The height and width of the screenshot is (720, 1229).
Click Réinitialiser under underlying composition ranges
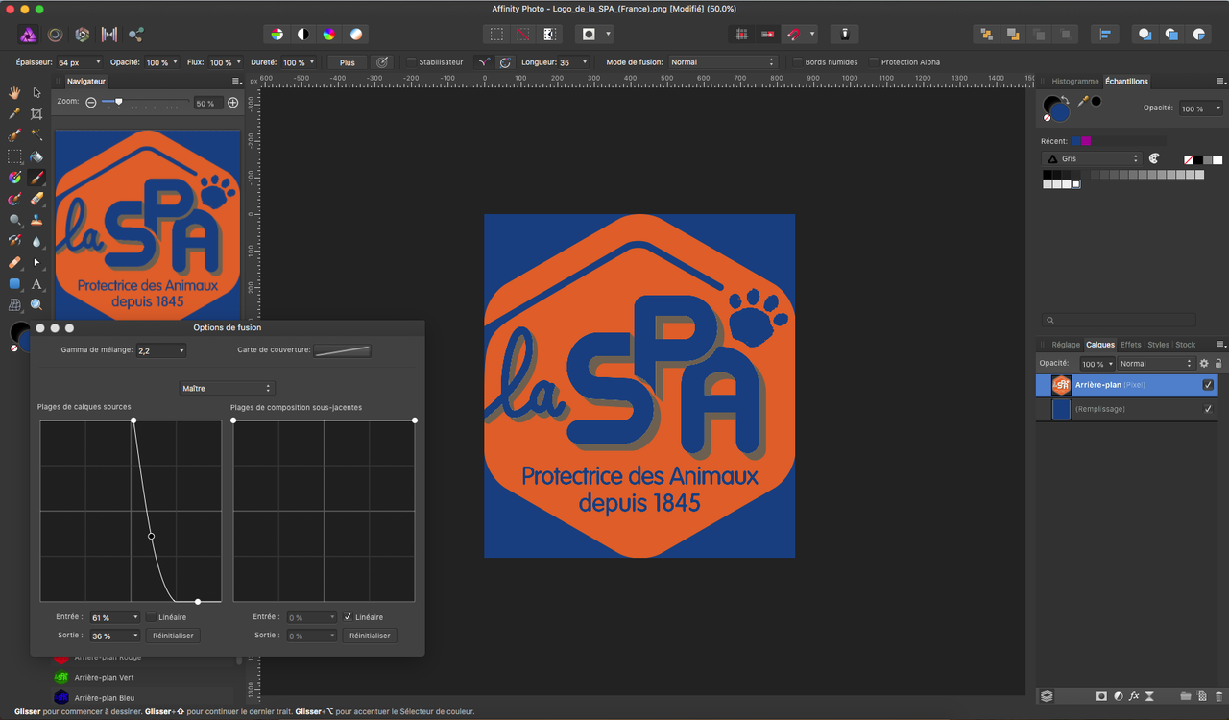point(370,636)
